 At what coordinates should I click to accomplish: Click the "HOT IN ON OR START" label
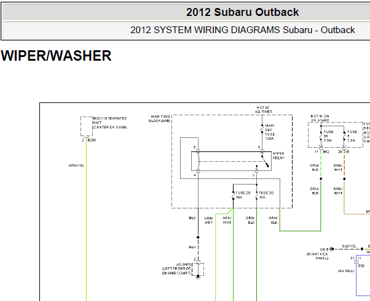320,118
